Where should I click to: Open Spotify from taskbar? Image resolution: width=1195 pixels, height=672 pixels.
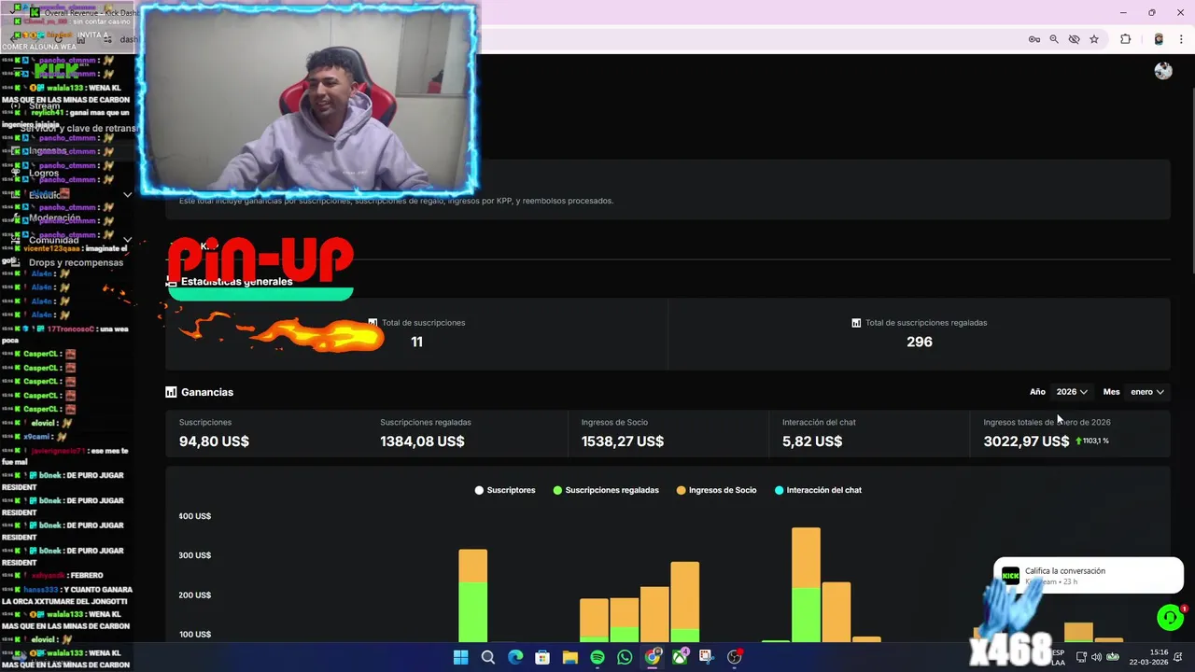tap(597, 657)
